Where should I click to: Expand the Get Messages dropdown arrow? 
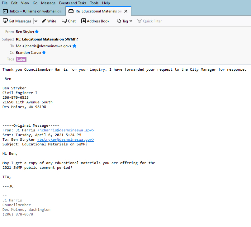click(36, 21)
